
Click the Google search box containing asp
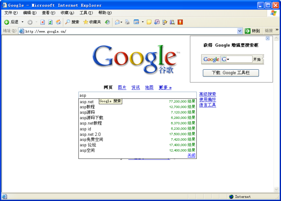(x=138, y=95)
